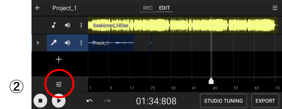This screenshot has width=282, height=109.
Task: Undo the last edit
Action: click(x=89, y=101)
